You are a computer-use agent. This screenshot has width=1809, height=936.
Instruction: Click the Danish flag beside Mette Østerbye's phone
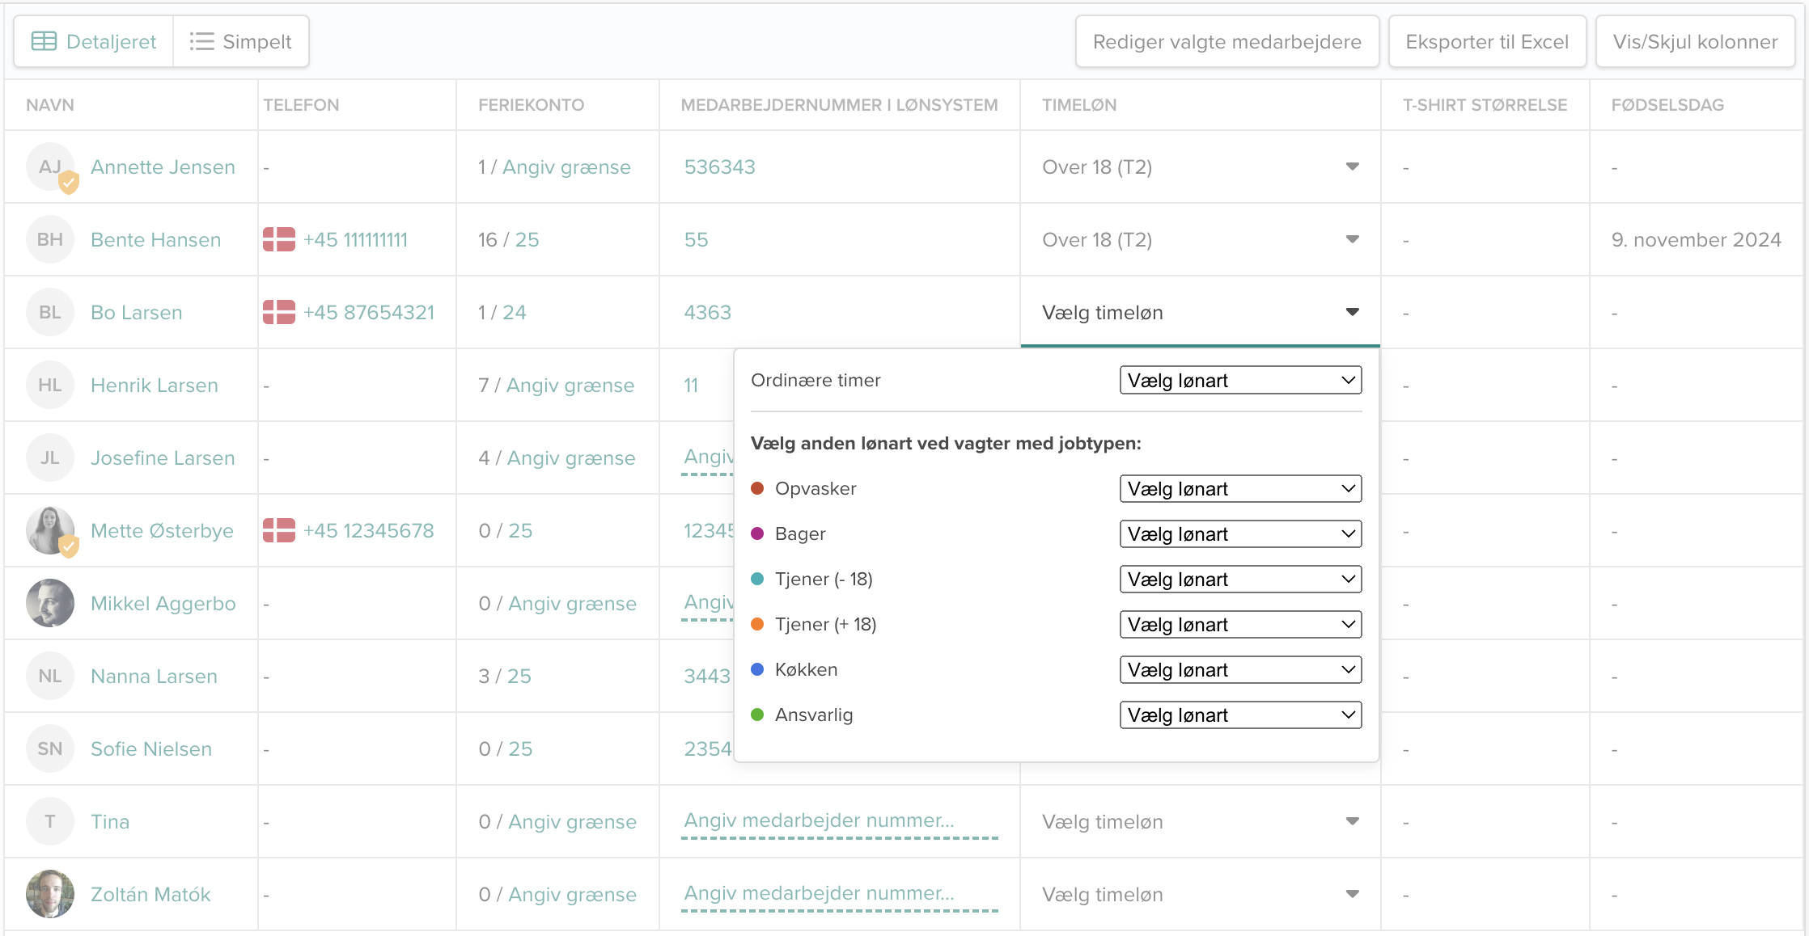click(x=279, y=530)
